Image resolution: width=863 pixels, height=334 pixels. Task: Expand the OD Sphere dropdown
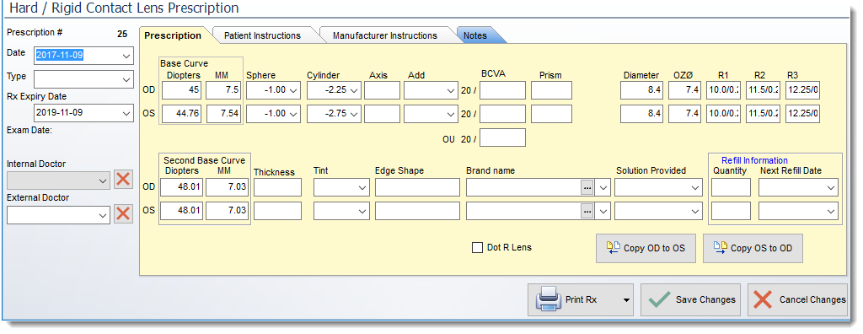(294, 90)
